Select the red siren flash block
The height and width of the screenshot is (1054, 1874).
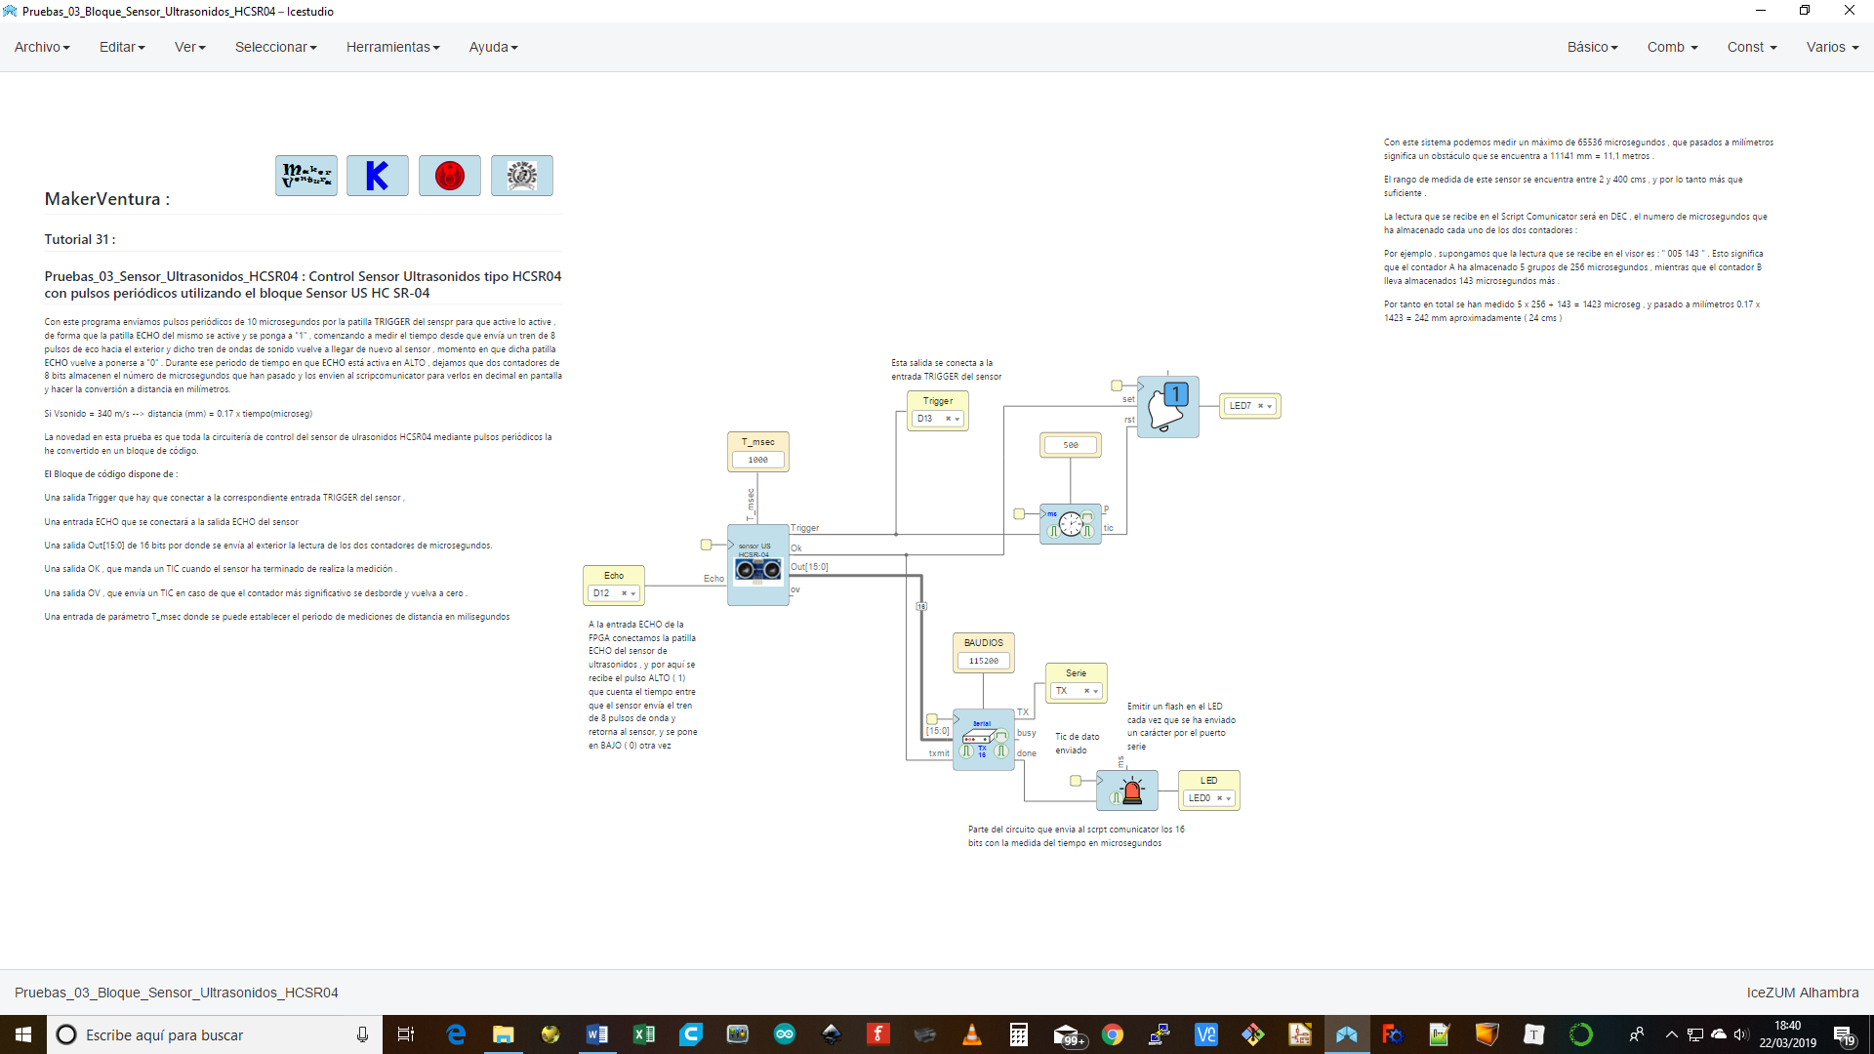1127,790
